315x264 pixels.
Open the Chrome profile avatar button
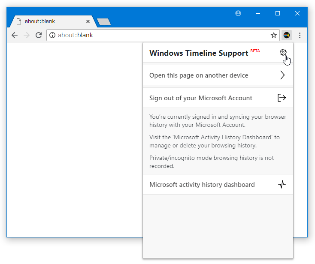[x=238, y=13]
